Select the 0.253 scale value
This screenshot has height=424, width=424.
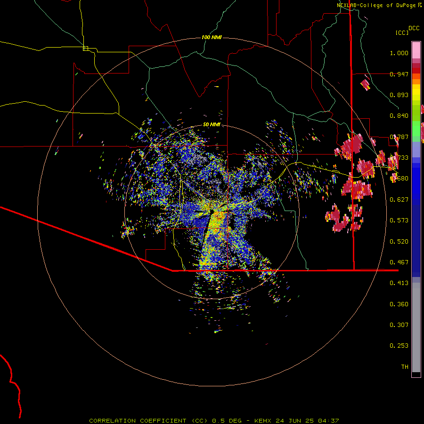tap(399, 346)
